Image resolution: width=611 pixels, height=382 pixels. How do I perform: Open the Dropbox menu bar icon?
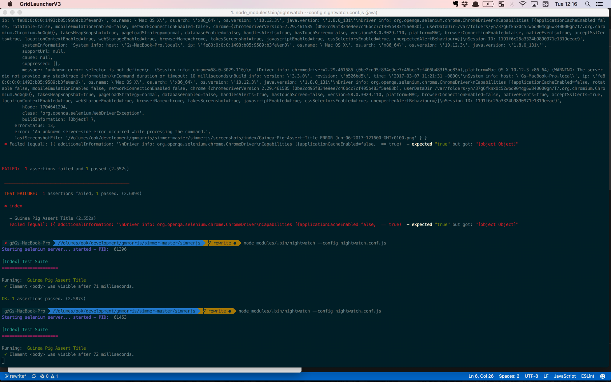465,4
